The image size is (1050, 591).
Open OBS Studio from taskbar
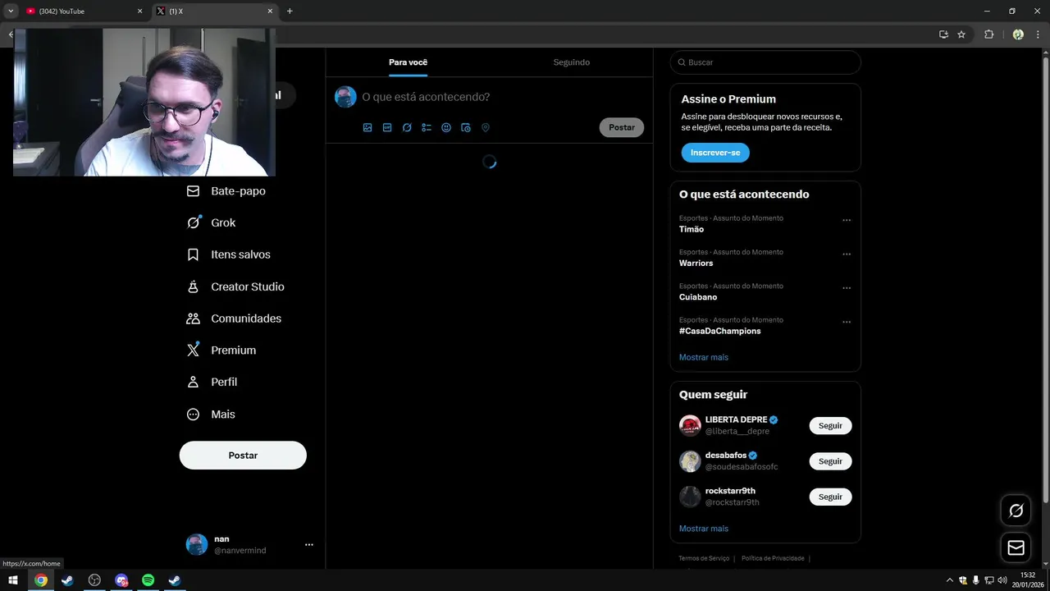coord(94,580)
